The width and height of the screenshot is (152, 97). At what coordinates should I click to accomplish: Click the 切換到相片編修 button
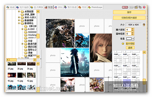(x=129, y=18)
